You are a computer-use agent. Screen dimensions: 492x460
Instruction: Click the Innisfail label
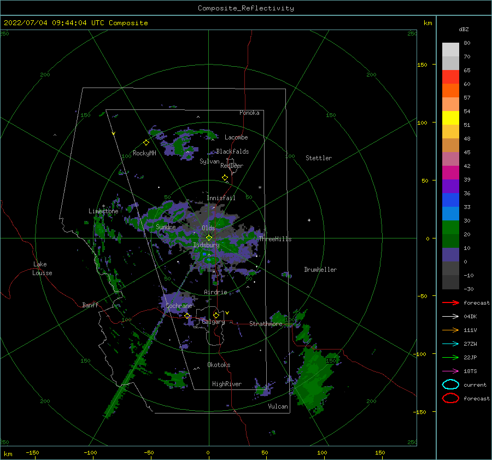[x=221, y=198]
